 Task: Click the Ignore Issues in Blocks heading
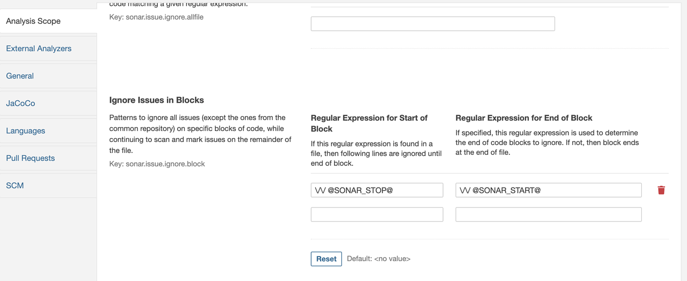point(156,100)
